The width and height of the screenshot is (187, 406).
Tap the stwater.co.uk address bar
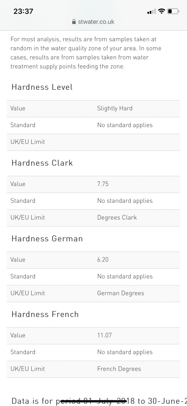[93, 22]
